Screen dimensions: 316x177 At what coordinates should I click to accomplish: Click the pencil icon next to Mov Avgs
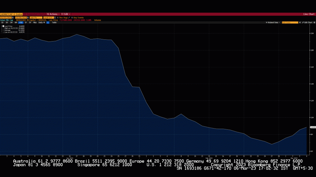(x=69, y=18)
